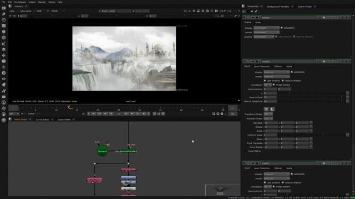
Task: Switch to the Dope Sheet tab
Action: tap(64, 119)
